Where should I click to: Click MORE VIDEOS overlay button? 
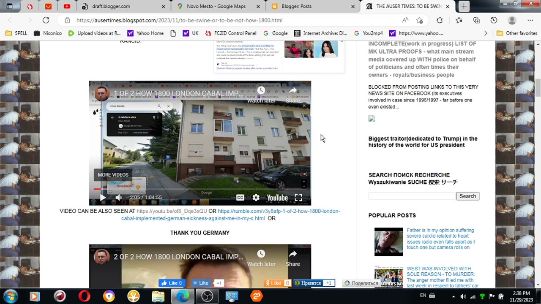(x=113, y=175)
